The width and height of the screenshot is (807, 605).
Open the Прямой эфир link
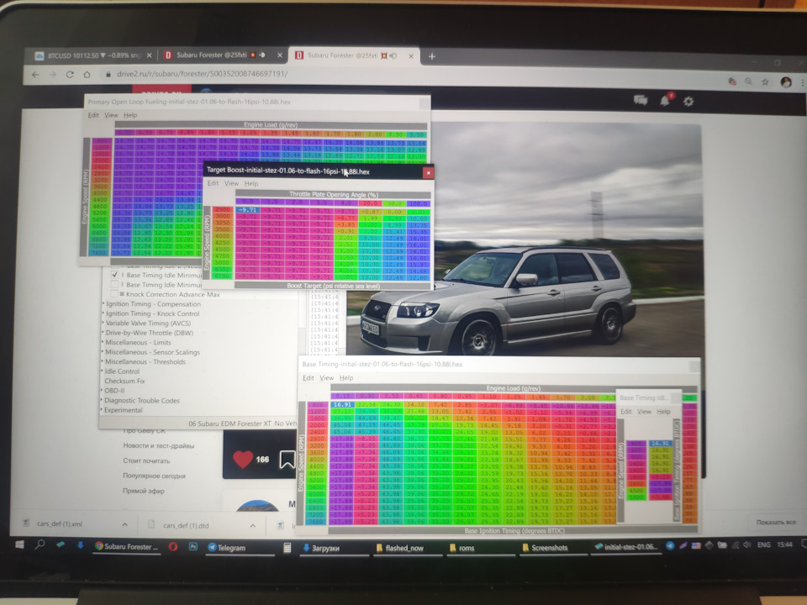click(x=143, y=491)
